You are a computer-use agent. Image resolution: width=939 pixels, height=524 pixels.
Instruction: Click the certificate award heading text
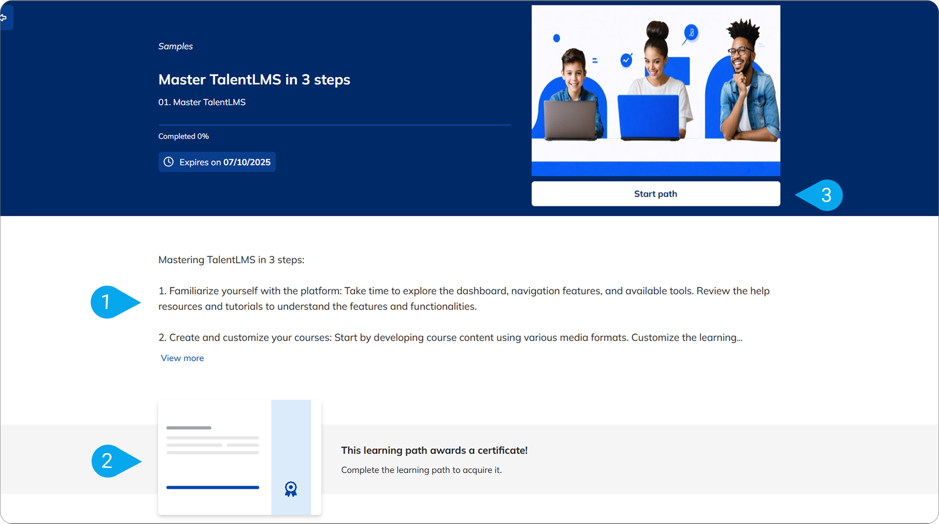tap(434, 450)
